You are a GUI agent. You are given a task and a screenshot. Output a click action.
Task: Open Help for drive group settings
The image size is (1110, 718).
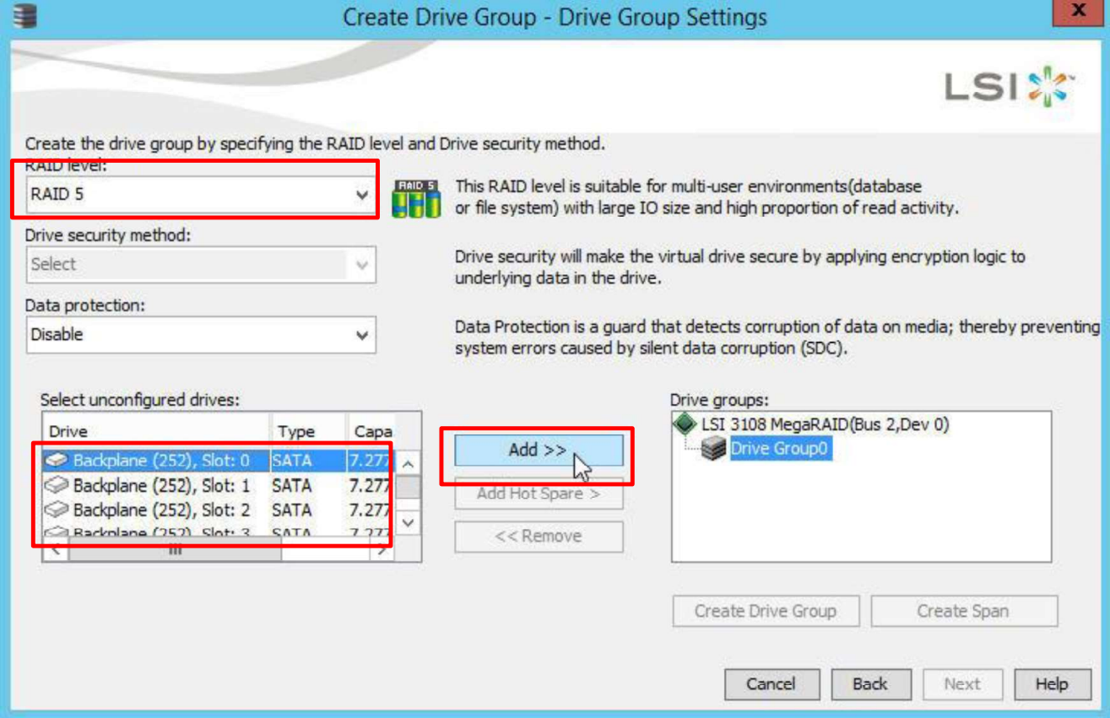1051,684
